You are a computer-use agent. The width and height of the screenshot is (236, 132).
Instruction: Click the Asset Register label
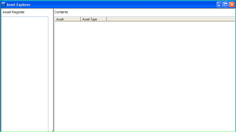click(14, 12)
